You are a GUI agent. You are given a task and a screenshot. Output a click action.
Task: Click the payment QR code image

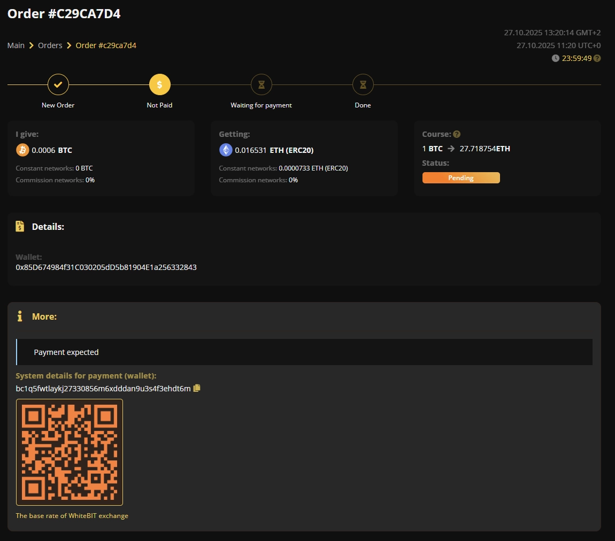click(70, 452)
